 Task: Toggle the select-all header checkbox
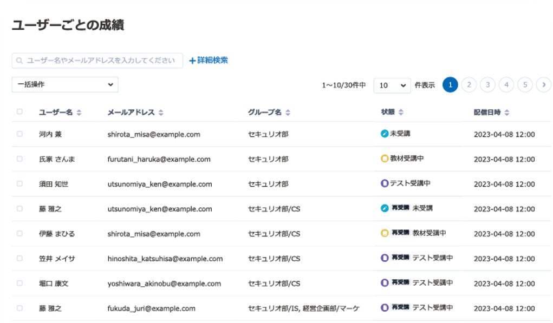point(20,112)
